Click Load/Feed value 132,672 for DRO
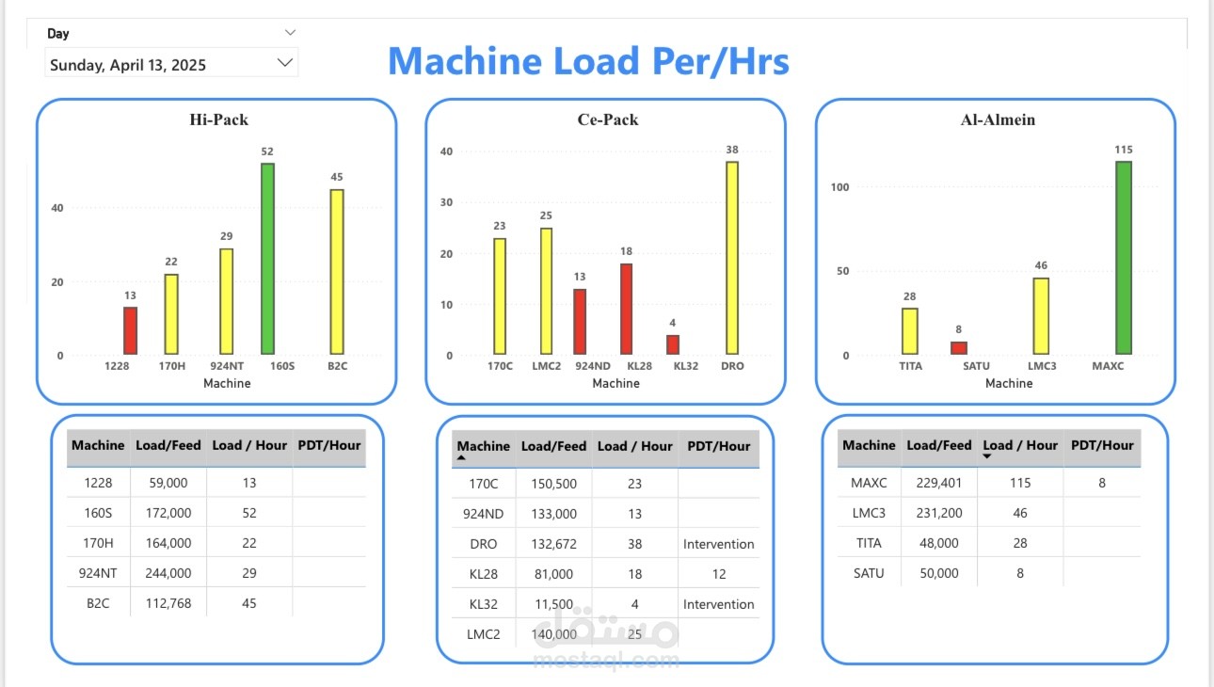 554,544
